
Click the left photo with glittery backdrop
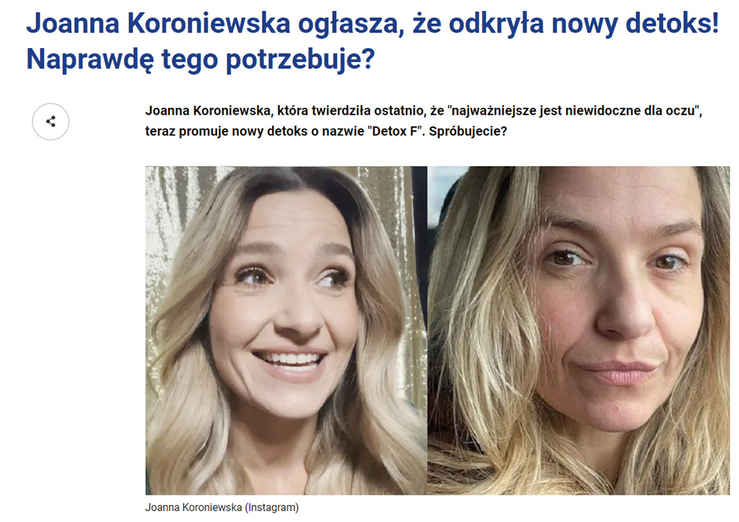pyautogui.click(x=286, y=330)
